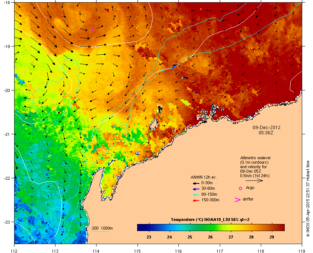
Task: Click the 09-Dec-2012 date label
Action: pyautogui.click(x=266, y=127)
